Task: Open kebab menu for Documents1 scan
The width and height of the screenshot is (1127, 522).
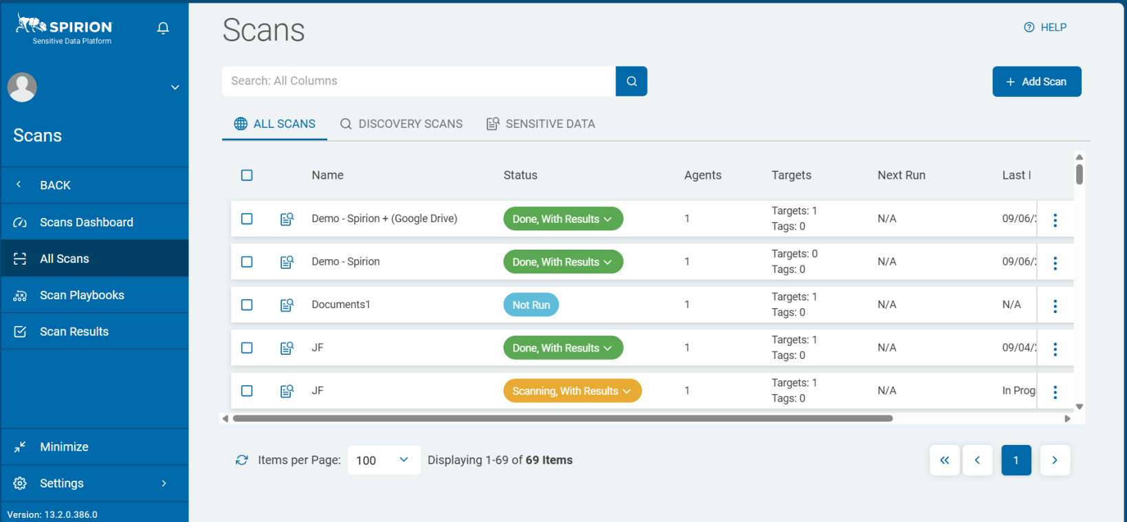Action: click(1055, 306)
